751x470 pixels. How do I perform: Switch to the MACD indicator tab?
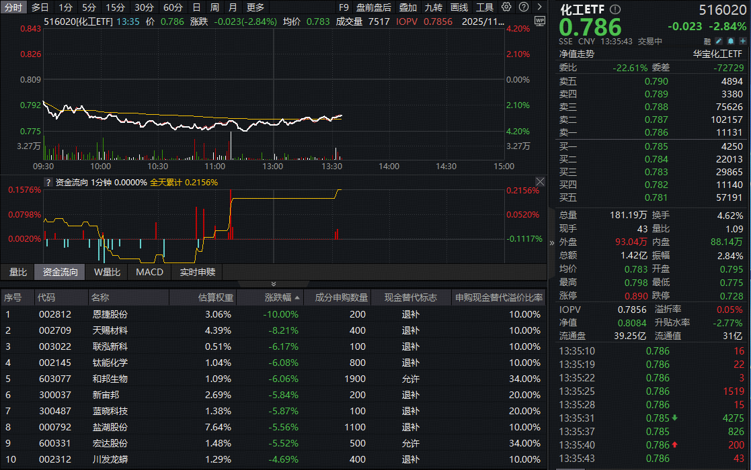point(149,272)
